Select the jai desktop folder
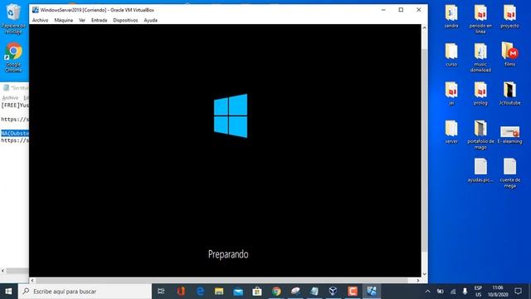Screen dimensions: 531x299 [x=451, y=93]
